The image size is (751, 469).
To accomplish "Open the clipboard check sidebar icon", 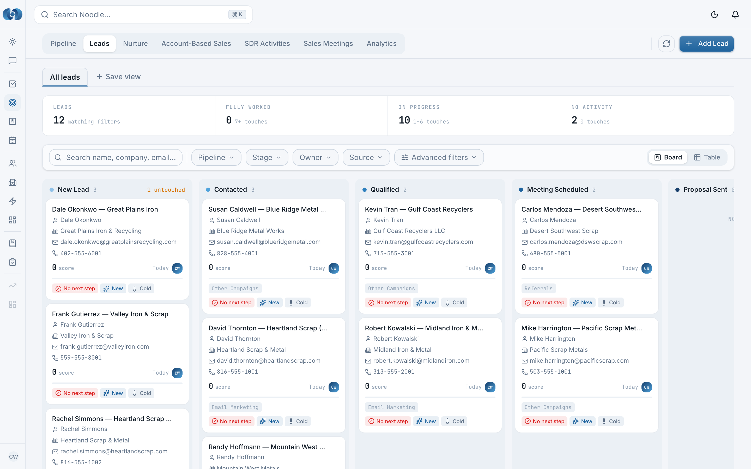I will pyautogui.click(x=13, y=262).
